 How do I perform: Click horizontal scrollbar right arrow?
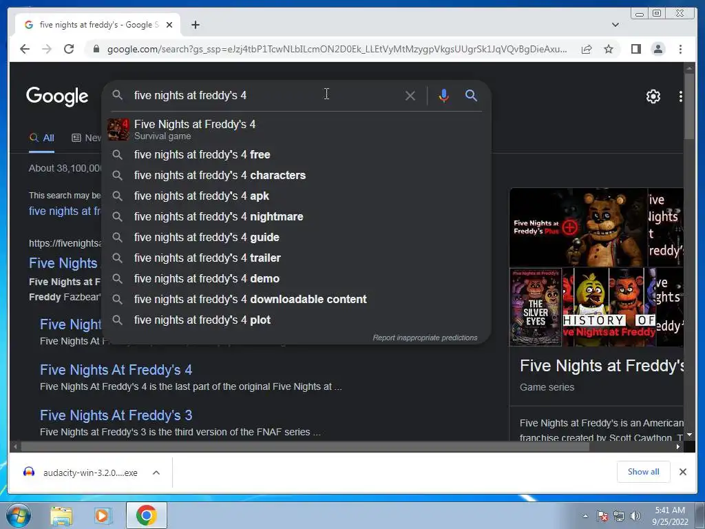coord(678,446)
